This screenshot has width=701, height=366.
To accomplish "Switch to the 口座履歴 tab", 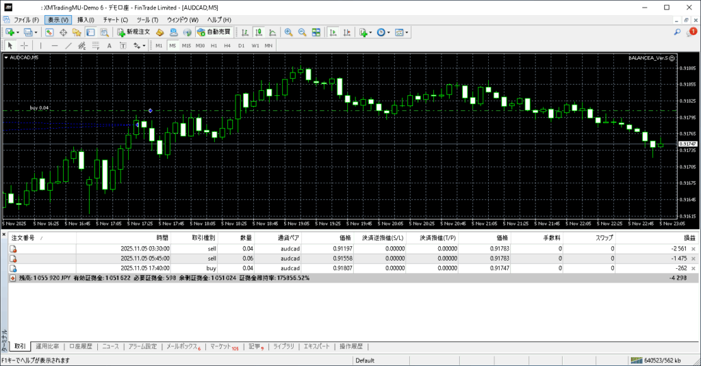I will coord(81,347).
